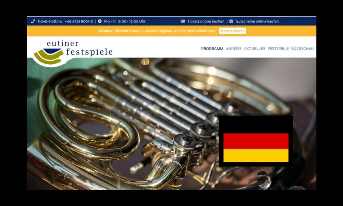The height and width of the screenshot is (206, 343).
Task: Click the Ticket-Hotline label
Action: 50,22
